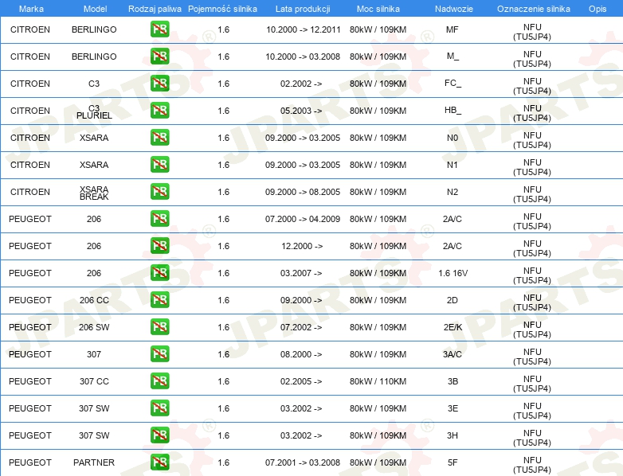Click fuel icon in Peugeot 307 CC row

tap(159, 380)
